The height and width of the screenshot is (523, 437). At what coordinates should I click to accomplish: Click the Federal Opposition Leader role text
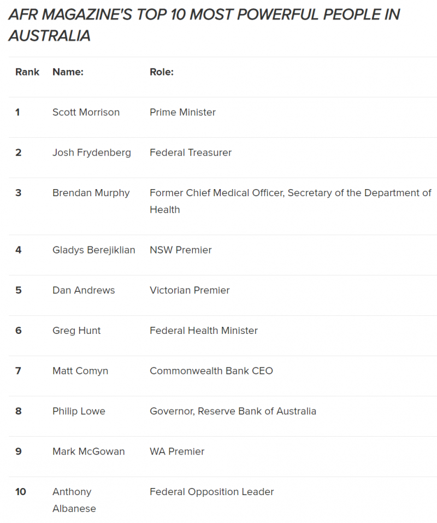click(x=211, y=492)
